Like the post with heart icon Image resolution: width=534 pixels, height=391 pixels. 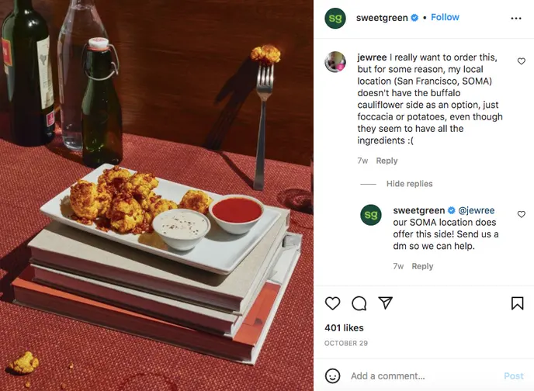(332, 303)
